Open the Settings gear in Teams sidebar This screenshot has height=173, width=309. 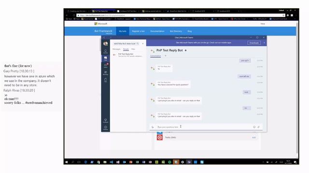click(106, 128)
